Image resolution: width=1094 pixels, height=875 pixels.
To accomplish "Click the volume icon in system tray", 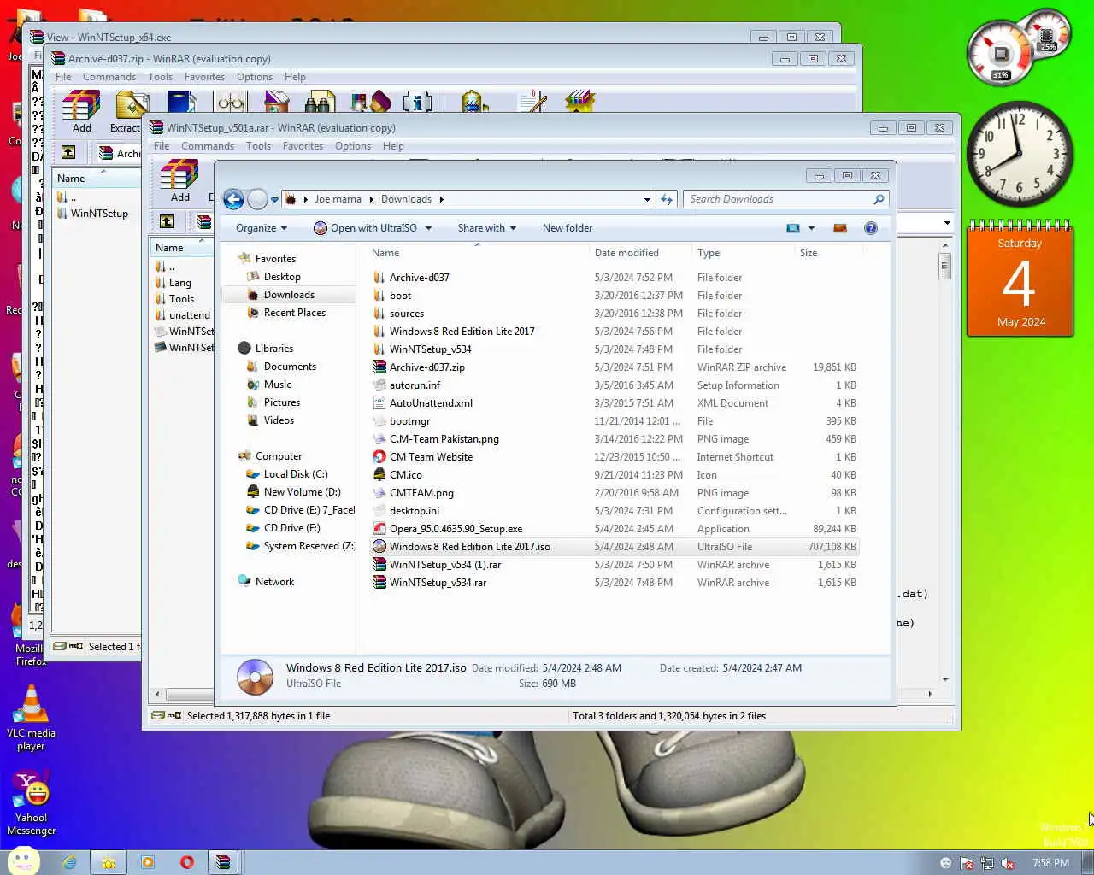I will (1008, 863).
